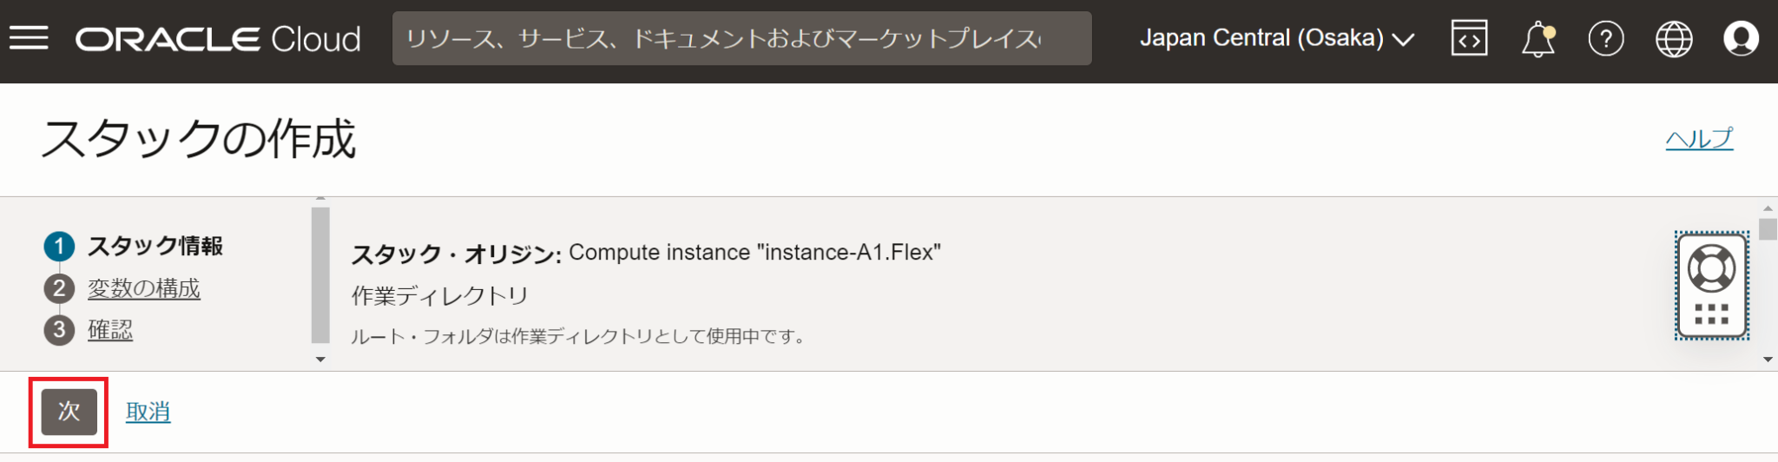Open the notifications bell
Image resolution: width=1778 pixels, height=462 pixels.
click(x=1538, y=39)
